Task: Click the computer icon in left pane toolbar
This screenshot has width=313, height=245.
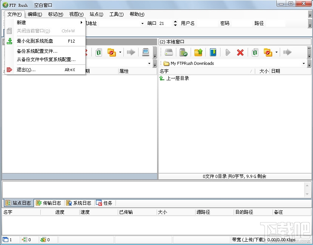Action: point(146,52)
